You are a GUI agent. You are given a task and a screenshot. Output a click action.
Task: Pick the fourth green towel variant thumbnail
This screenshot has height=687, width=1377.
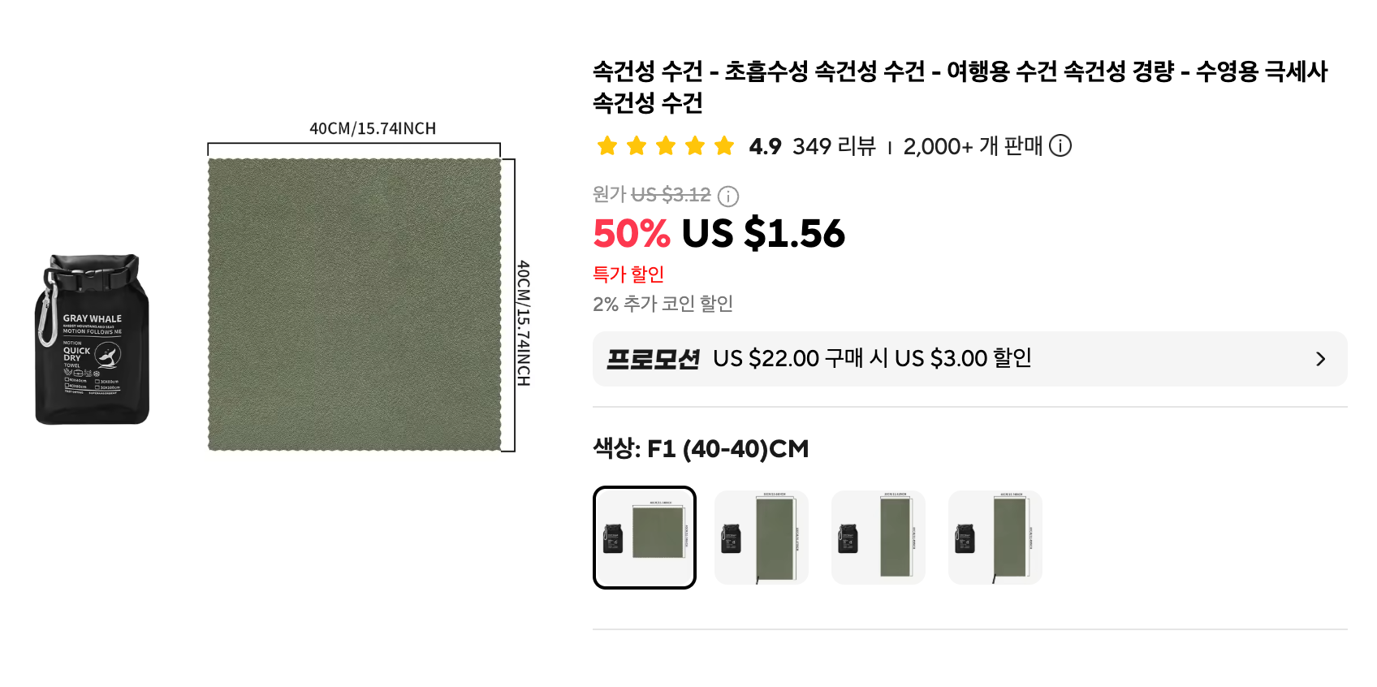(995, 538)
